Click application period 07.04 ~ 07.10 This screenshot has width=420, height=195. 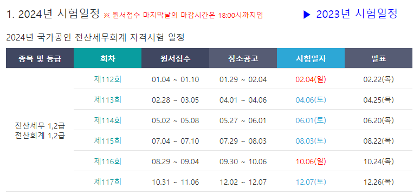(176, 141)
